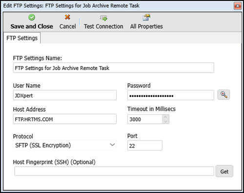Close the Edit FTP Settings dialog
The image size is (244, 193).
(x=238, y=6)
